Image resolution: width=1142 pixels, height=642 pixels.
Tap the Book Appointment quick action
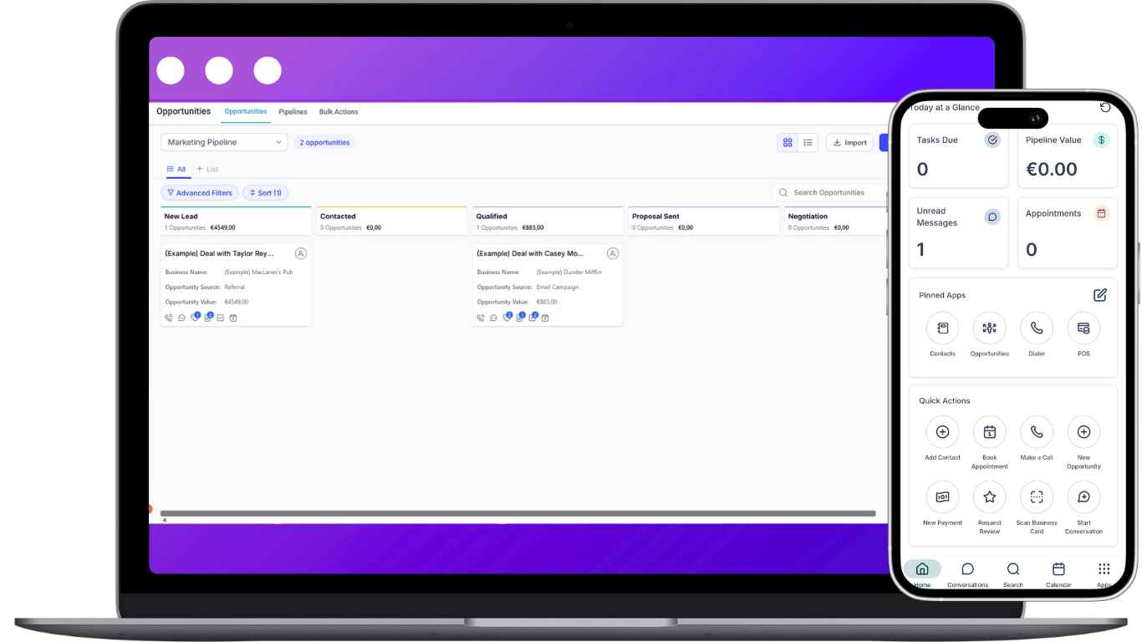989,432
